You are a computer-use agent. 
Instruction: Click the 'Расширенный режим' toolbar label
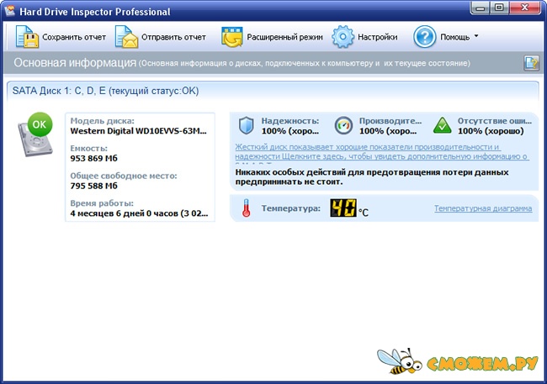click(x=284, y=37)
